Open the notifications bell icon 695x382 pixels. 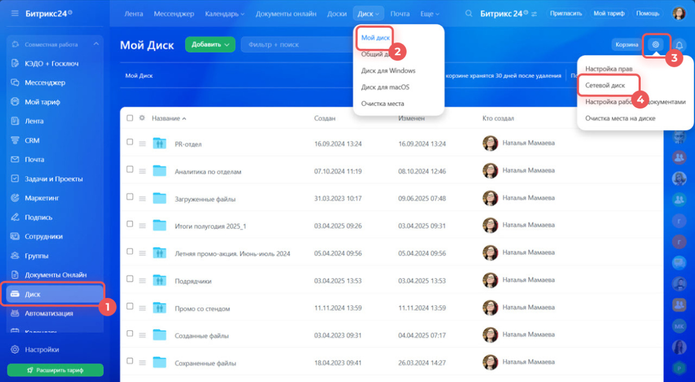[x=679, y=45]
